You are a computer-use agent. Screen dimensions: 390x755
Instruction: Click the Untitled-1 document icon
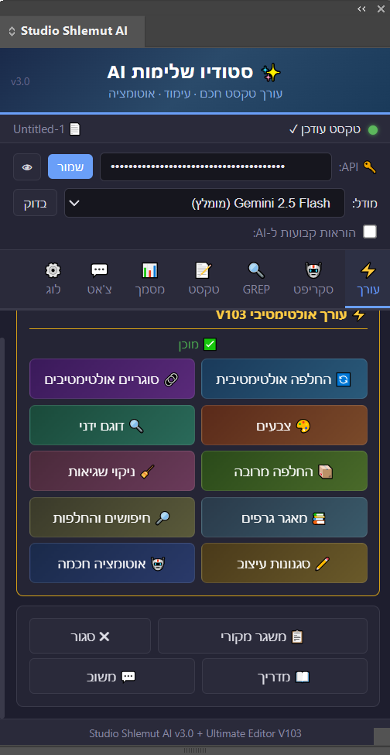pos(74,129)
